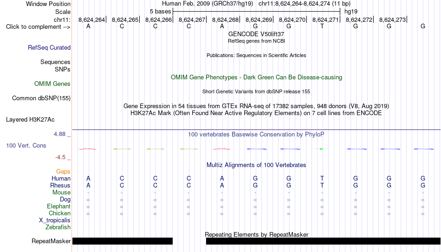Click the Gaps row label
This screenshot has height=252, width=441.
point(63,172)
